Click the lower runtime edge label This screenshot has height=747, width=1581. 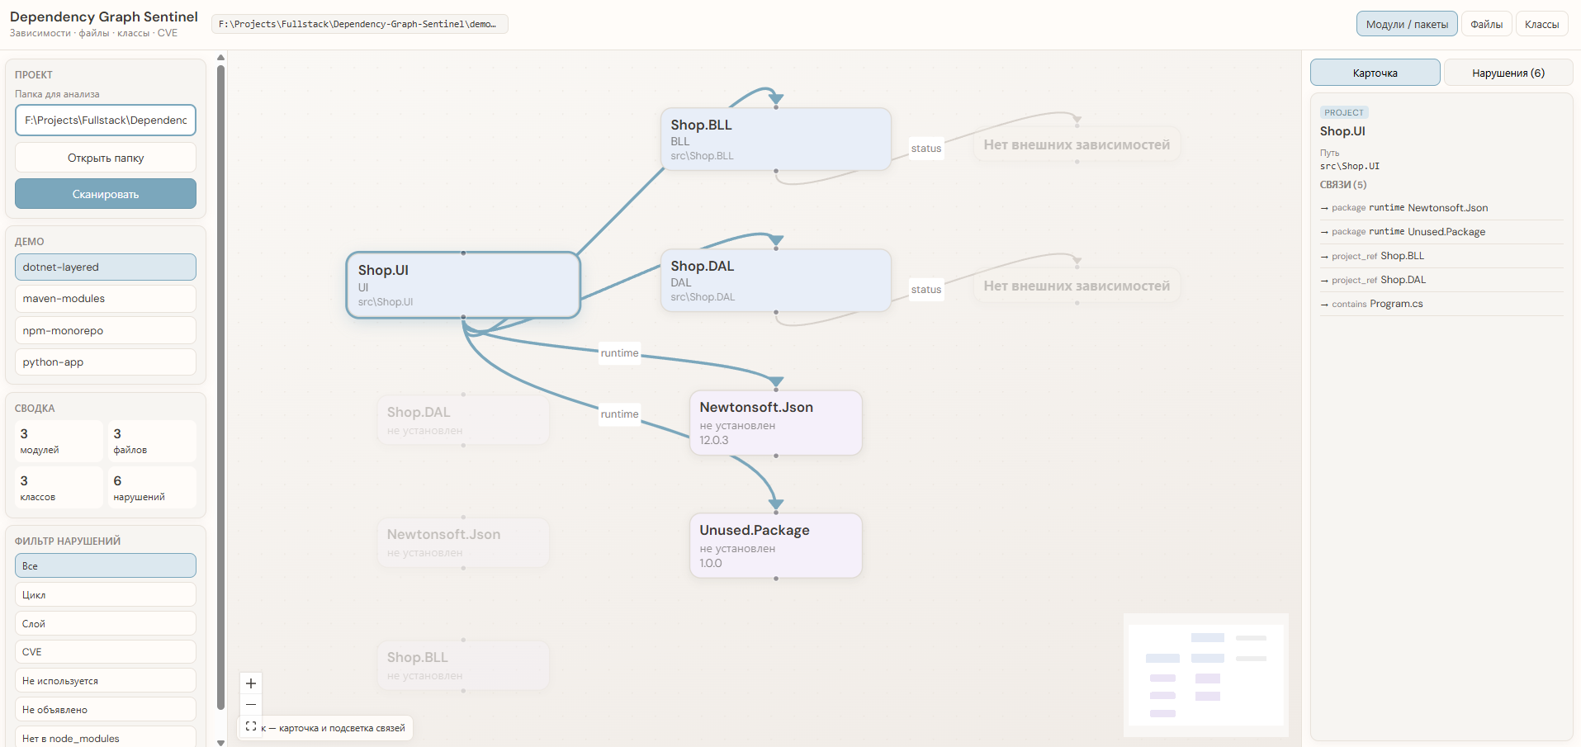point(619,414)
